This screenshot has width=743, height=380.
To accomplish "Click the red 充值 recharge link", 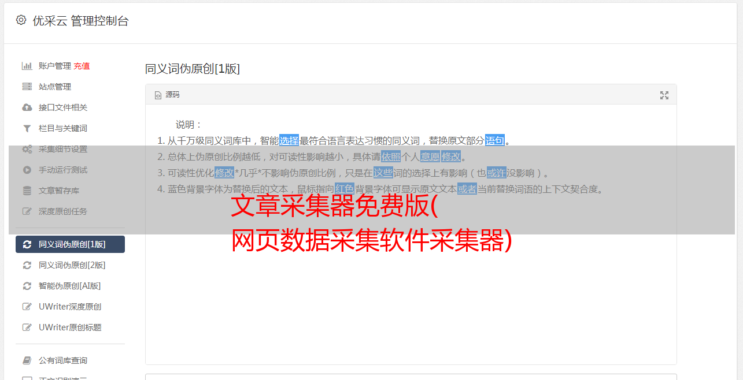I will pyautogui.click(x=82, y=66).
